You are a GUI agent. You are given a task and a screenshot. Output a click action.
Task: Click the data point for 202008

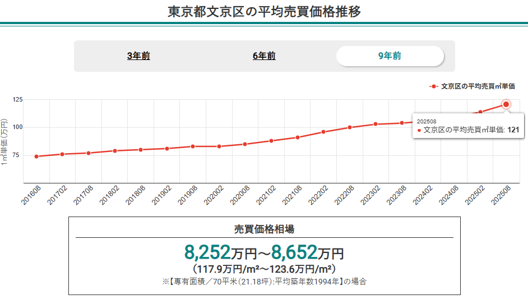click(245, 144)
